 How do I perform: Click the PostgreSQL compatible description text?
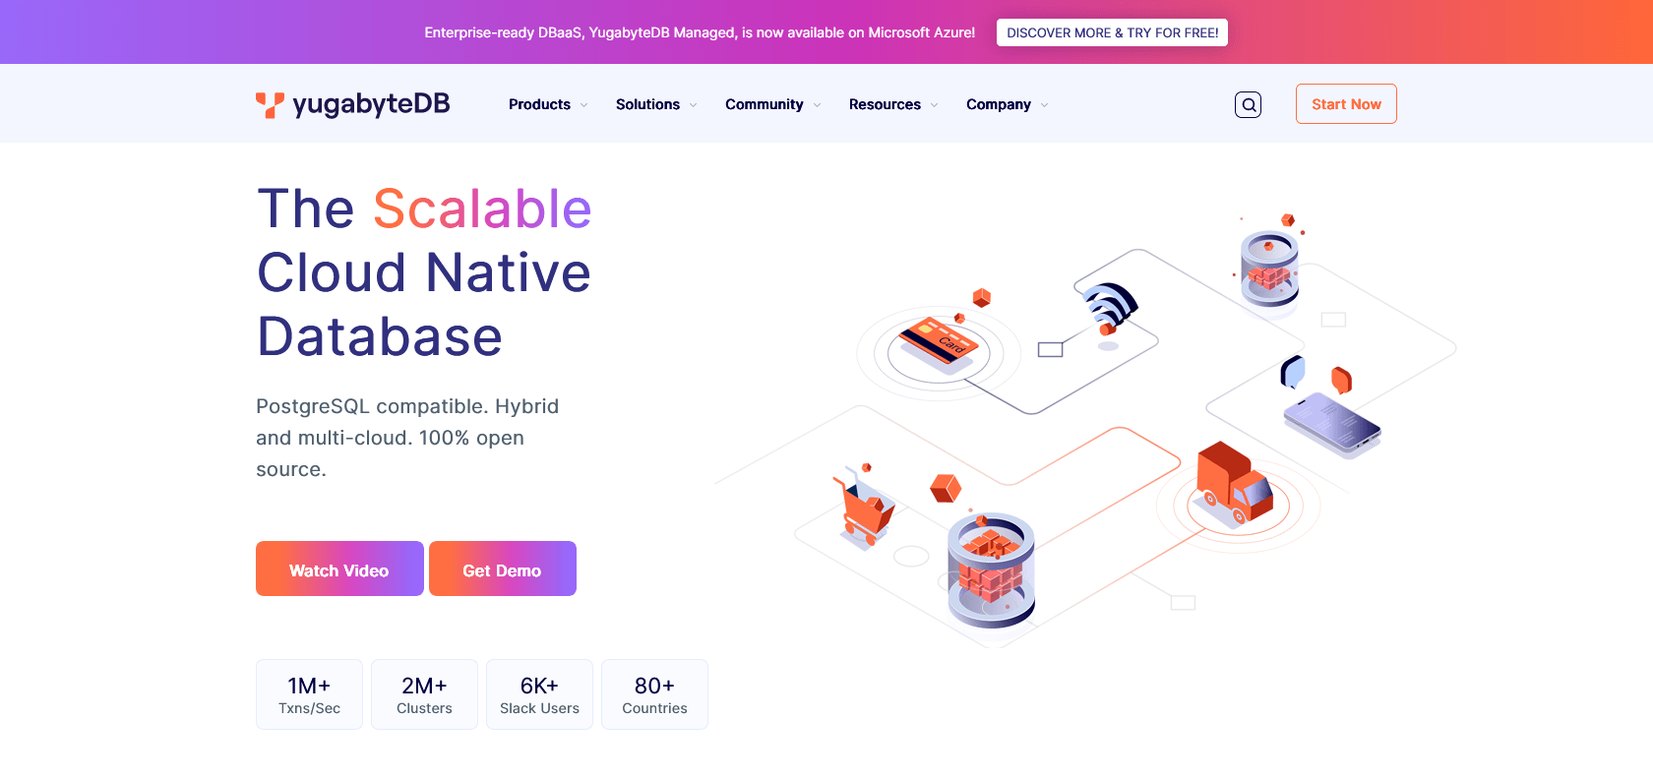coord(407,438)
